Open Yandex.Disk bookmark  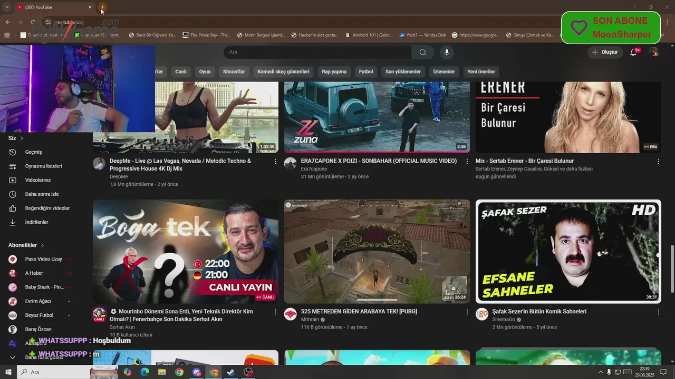tap(423, 35)
